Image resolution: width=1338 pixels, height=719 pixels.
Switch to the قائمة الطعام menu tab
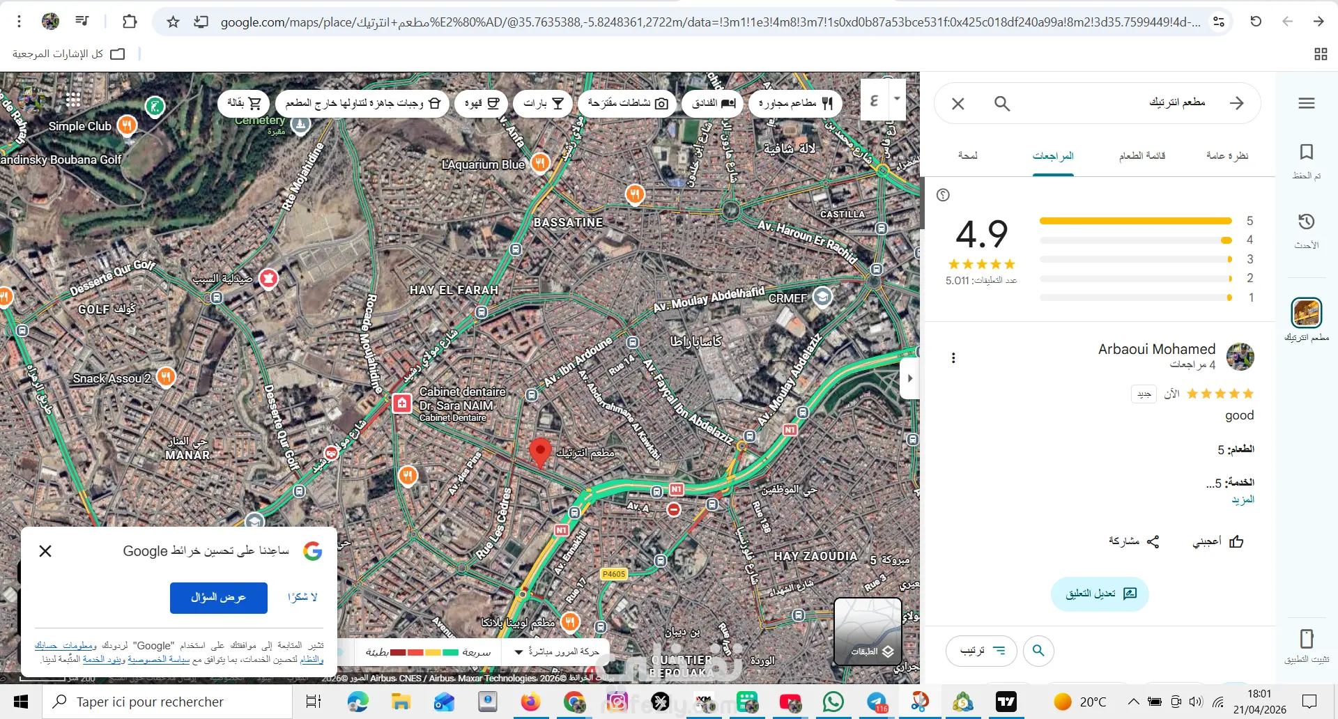1142,156
